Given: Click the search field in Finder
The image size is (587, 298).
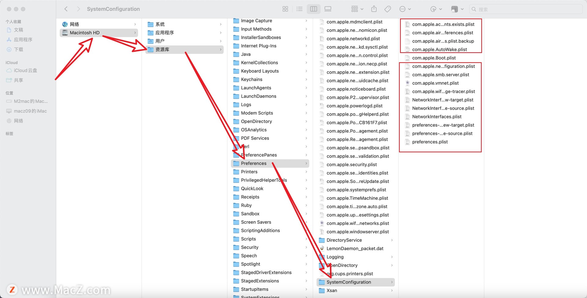Looking at the screenshot, I should tap(526, 9).
